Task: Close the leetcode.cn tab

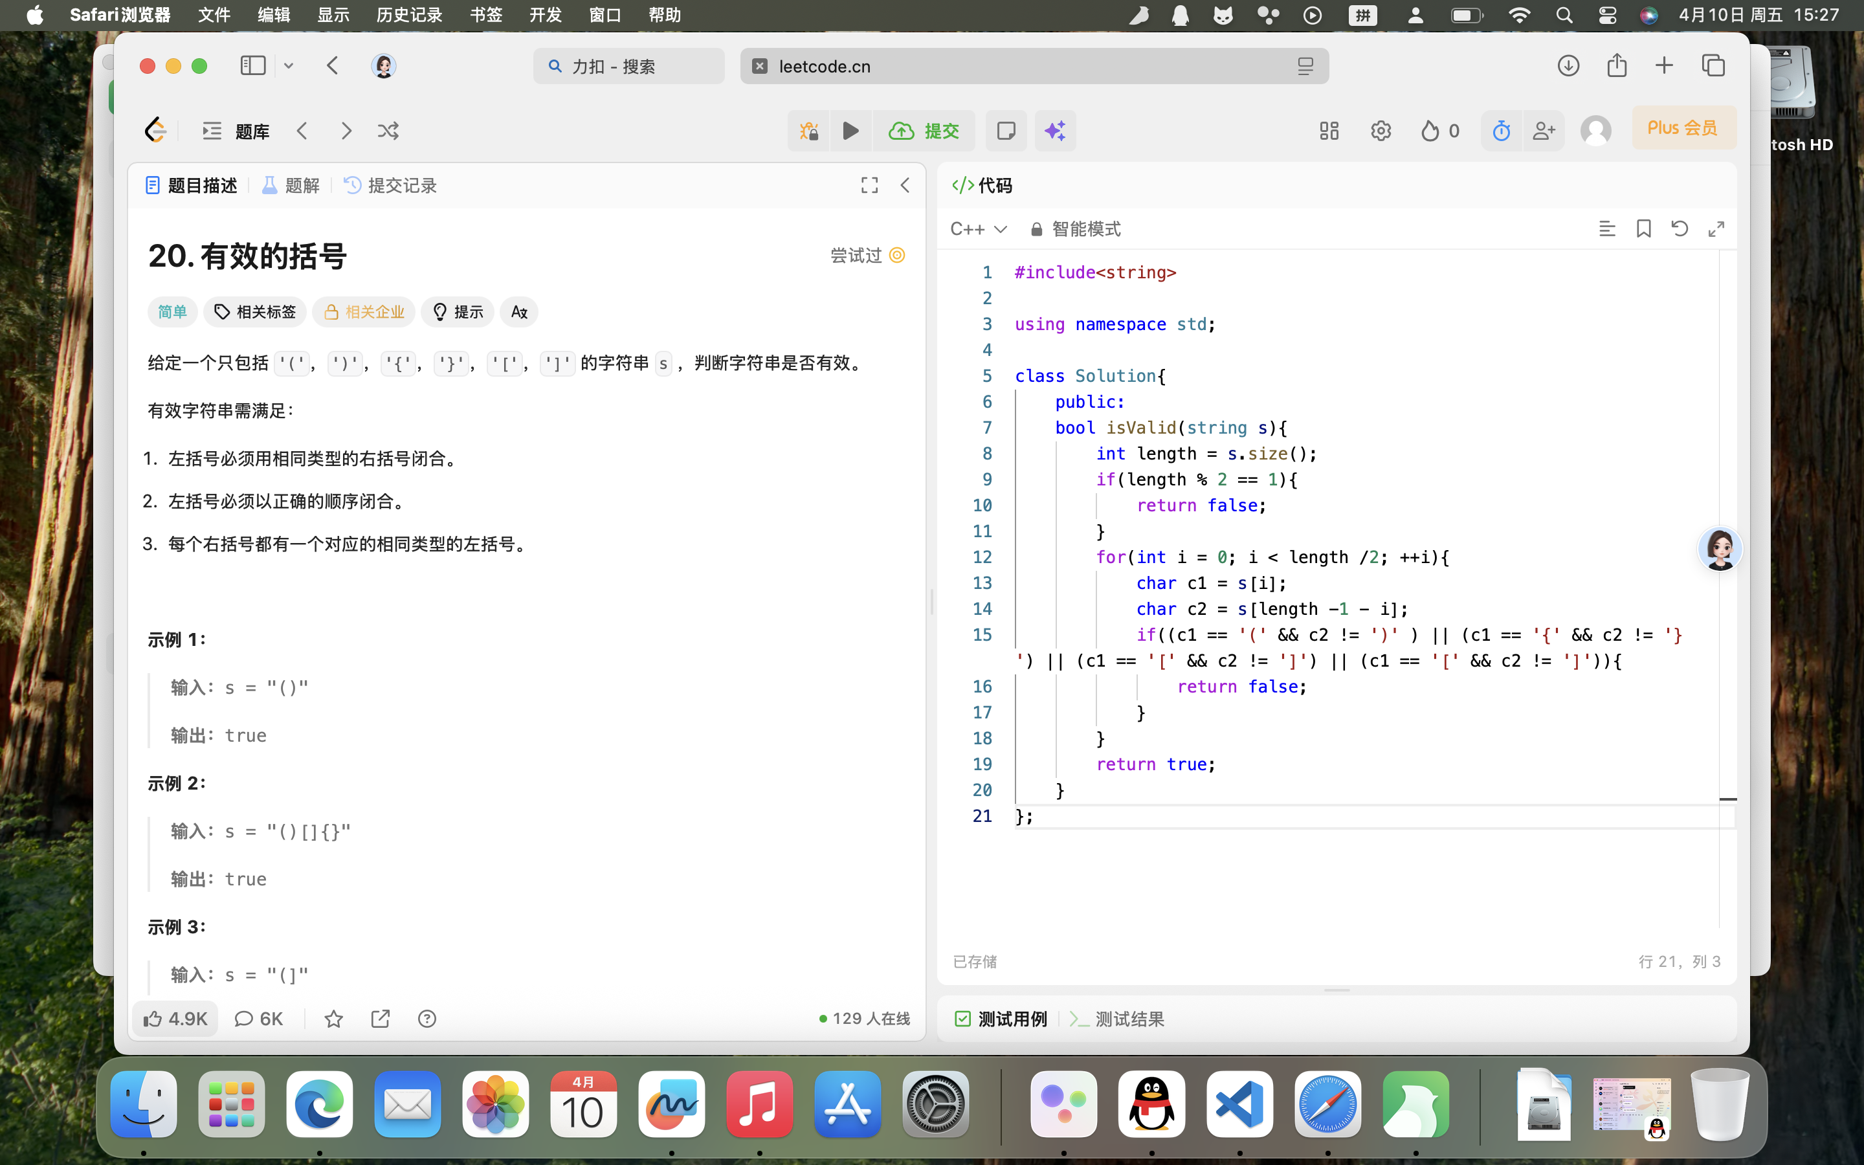Action: tap(759, 66)
